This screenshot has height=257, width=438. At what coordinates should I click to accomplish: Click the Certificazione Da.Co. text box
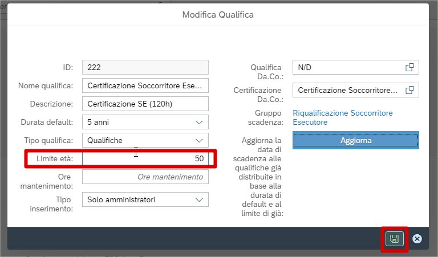click(x=347, y=90)
